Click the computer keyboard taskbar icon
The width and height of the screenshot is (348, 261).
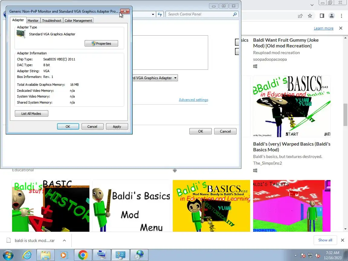[x=101, y=255]
